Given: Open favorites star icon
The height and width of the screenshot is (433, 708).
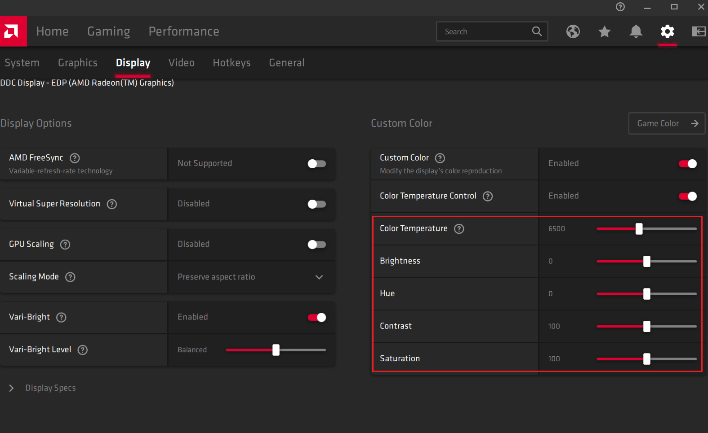Looking at the screenshot, I should 604,31.
